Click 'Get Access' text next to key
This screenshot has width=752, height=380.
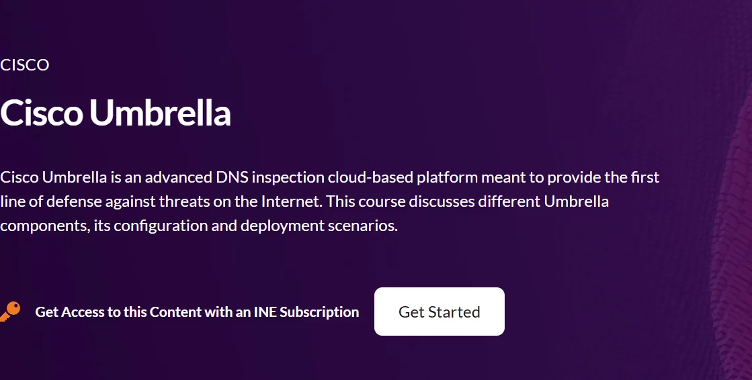tap(71, 312)
